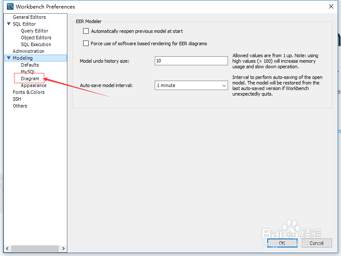The width and height of the screenshot is (341, 256).
Task: Select General Editors in the tree
Action: coord(29,17)
